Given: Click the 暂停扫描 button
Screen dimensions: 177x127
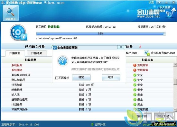Looking at the screenshot, I should (142, 116).
